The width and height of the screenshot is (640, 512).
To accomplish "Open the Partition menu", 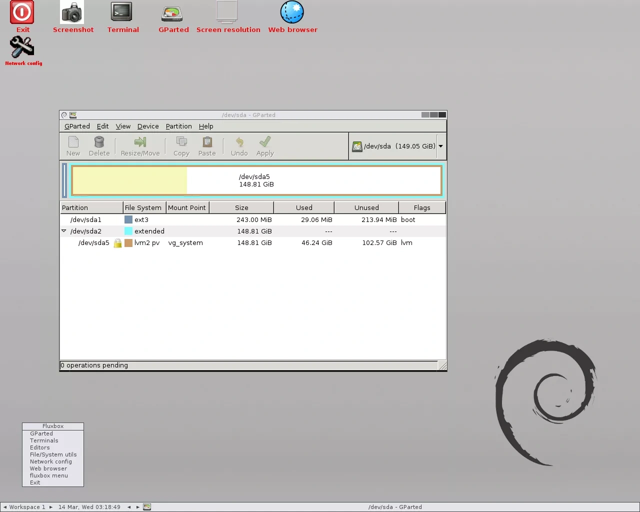I will click(x=178, y=126).
